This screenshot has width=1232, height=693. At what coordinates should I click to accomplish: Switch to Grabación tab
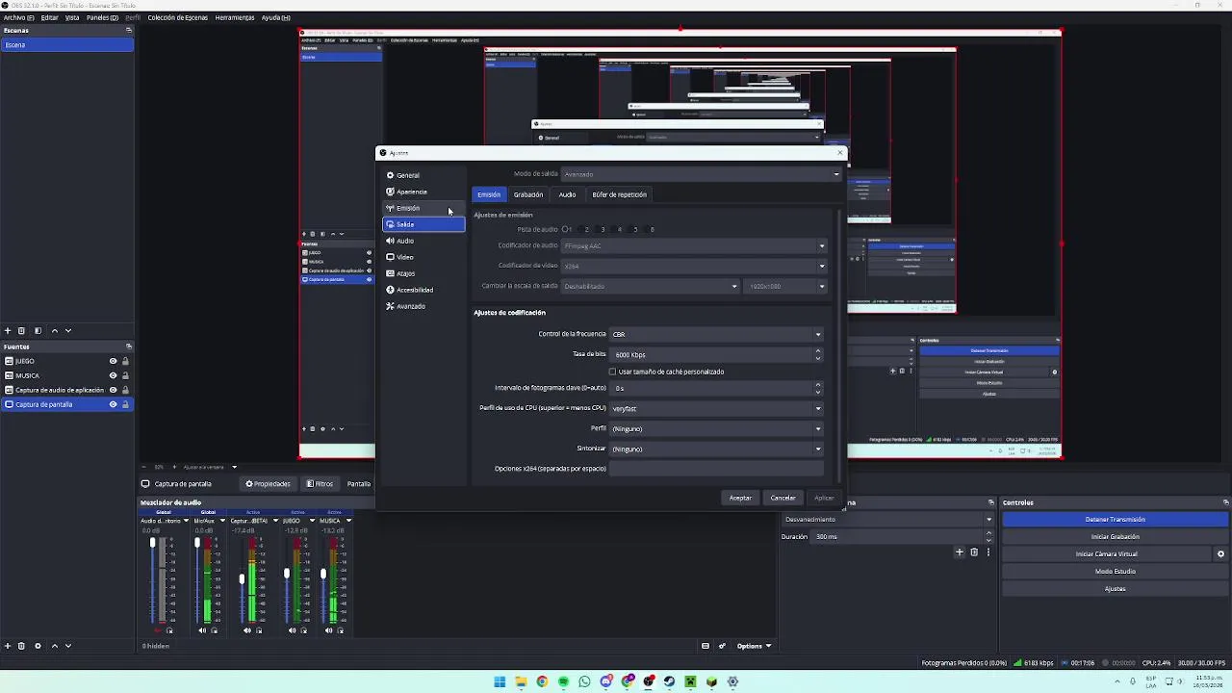[x=528, y=194]
